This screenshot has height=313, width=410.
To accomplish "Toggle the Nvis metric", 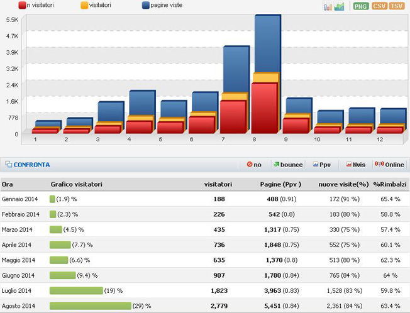I will point(356,165).
